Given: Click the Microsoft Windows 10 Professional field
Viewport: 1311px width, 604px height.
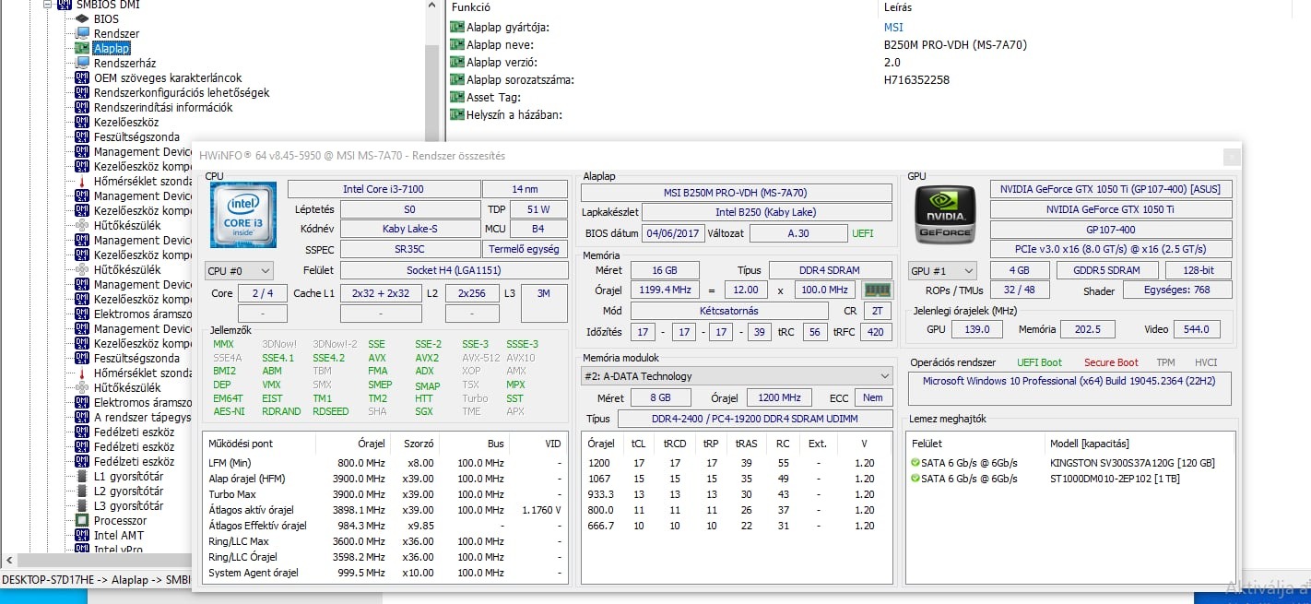Looking at the screenshot, I should tap(1069, 388).
